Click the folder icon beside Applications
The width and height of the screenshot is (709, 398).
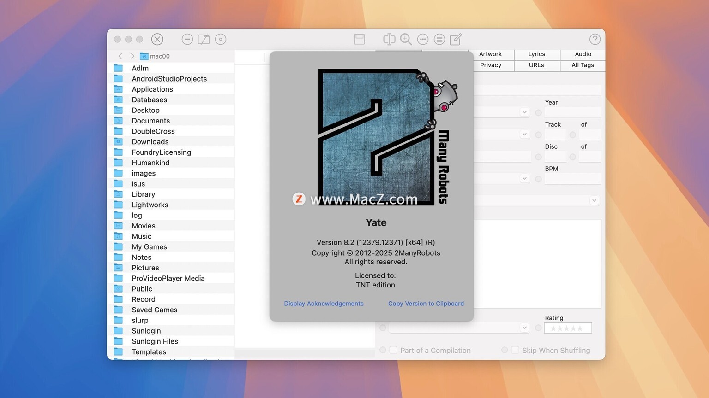pyautogui.click(x=119, y=89)
